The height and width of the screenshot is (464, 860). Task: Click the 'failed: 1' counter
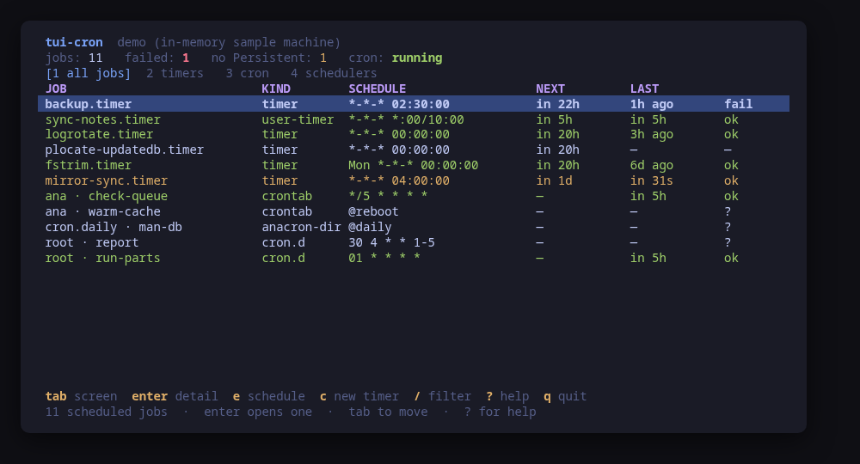157,58
